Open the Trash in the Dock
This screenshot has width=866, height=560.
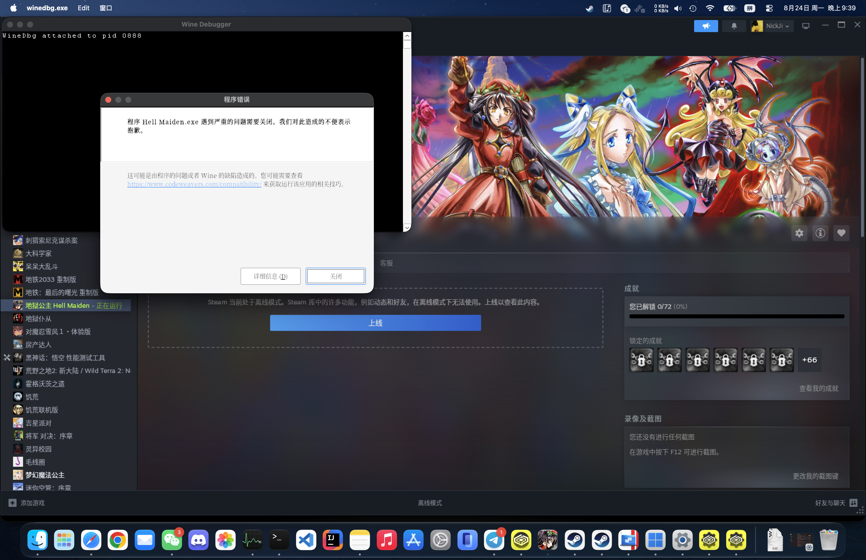click(x=829, y=540)
